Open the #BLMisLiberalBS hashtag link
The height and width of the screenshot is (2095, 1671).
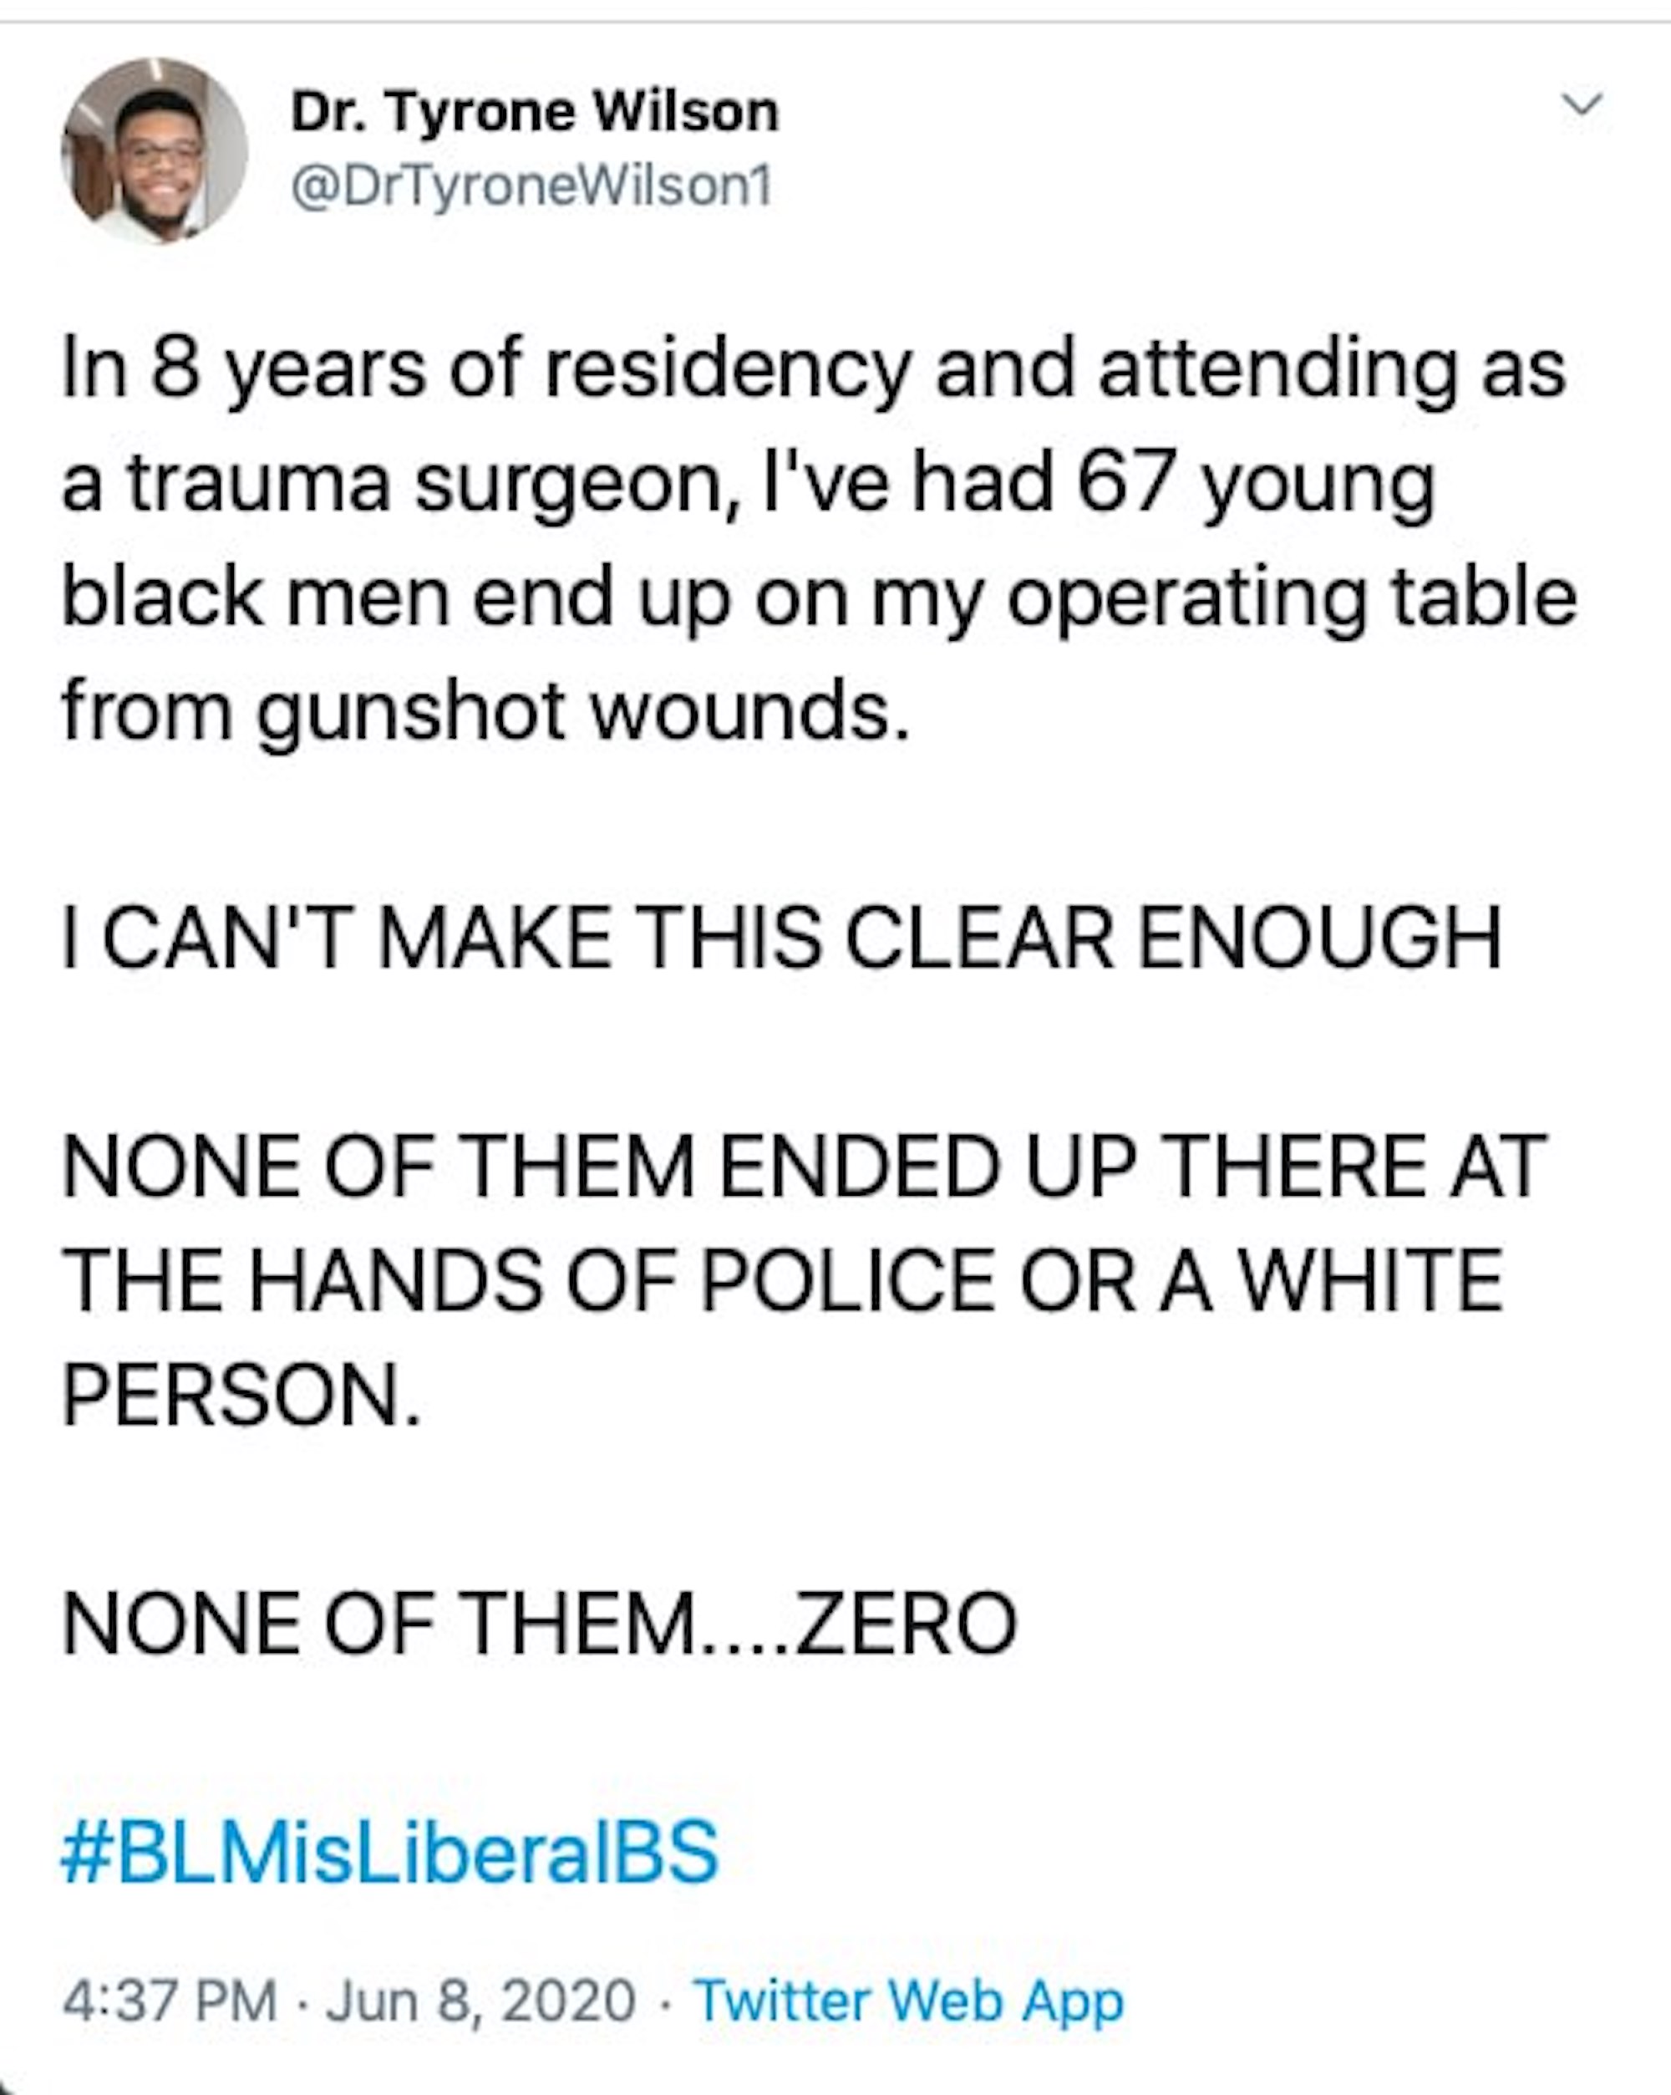[389, 1852]
